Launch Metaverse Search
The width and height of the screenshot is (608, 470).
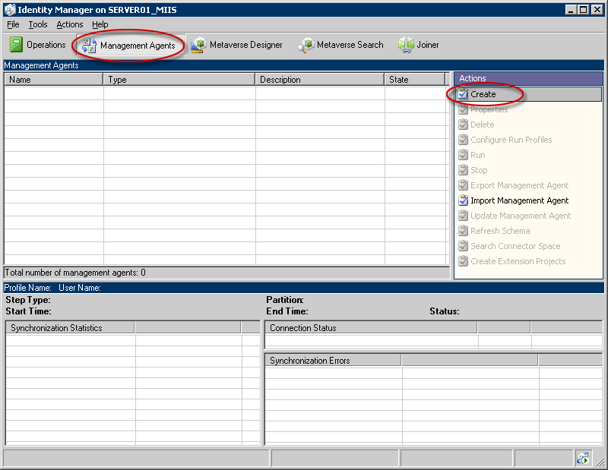[306, 44]
